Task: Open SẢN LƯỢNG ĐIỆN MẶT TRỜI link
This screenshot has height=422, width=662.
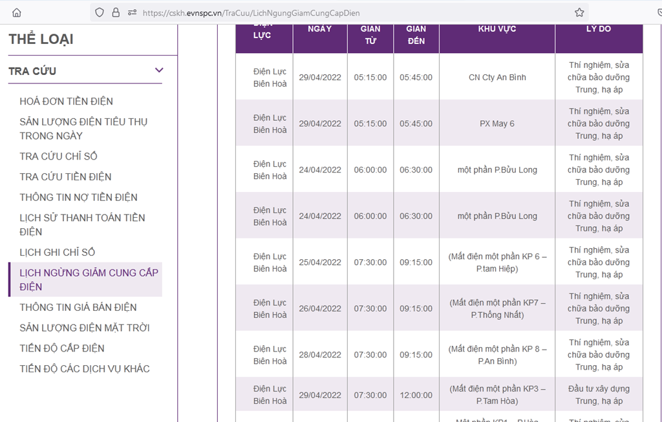Action: click(x=85, y=328)
